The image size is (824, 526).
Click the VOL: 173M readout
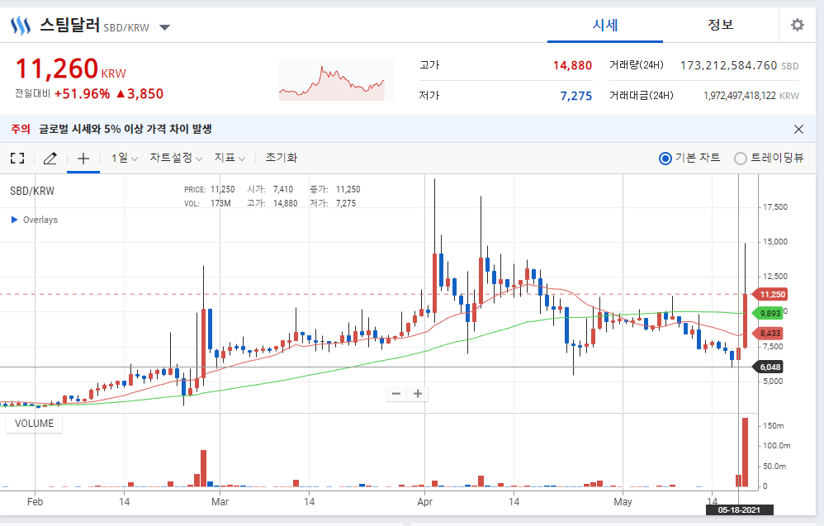[x=207, y=203]
